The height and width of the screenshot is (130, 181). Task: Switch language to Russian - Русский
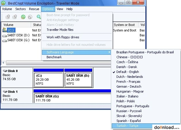coord(146,111)
